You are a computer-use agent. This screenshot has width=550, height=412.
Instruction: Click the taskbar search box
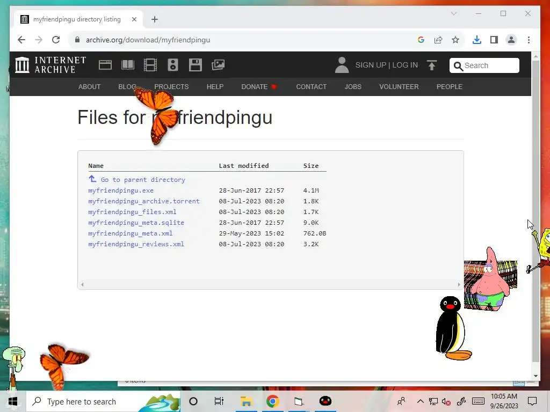click(104, 401)
